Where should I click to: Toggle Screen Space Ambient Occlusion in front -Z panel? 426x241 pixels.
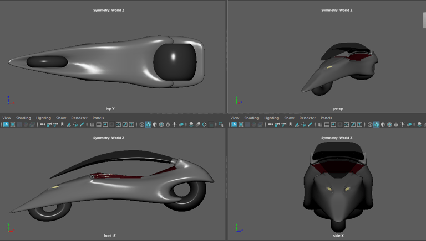[191, 124]
